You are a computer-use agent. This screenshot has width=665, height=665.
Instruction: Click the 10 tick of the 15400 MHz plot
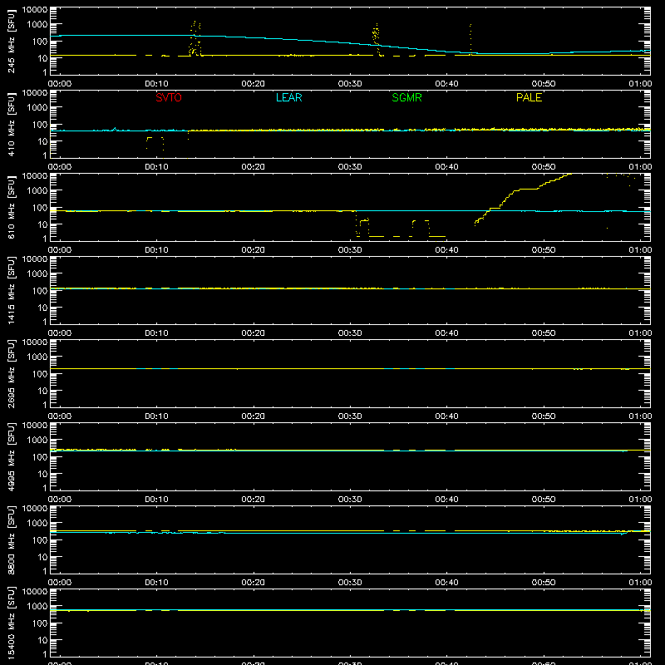[x=42, y=640]
